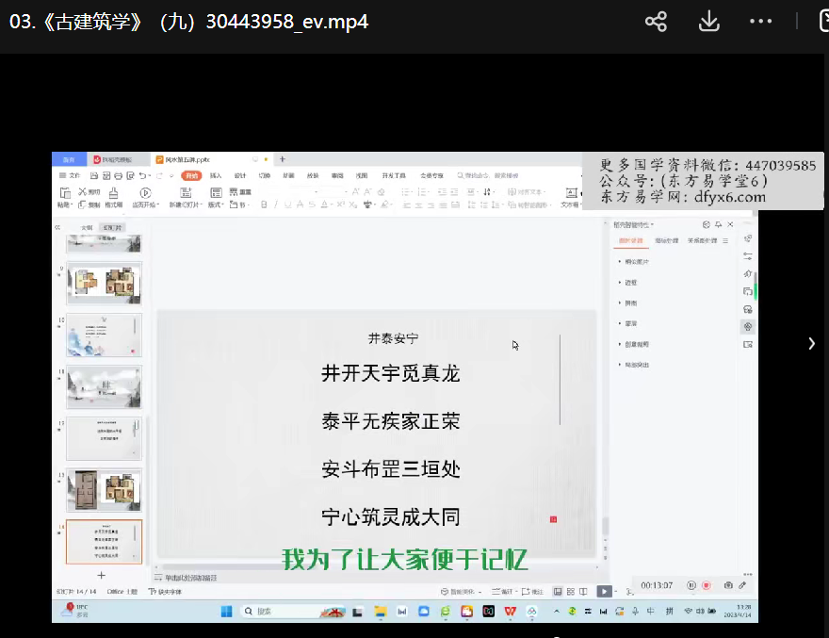
Task: Go to the next file with right arrow
Action: [x=811, y=344]
